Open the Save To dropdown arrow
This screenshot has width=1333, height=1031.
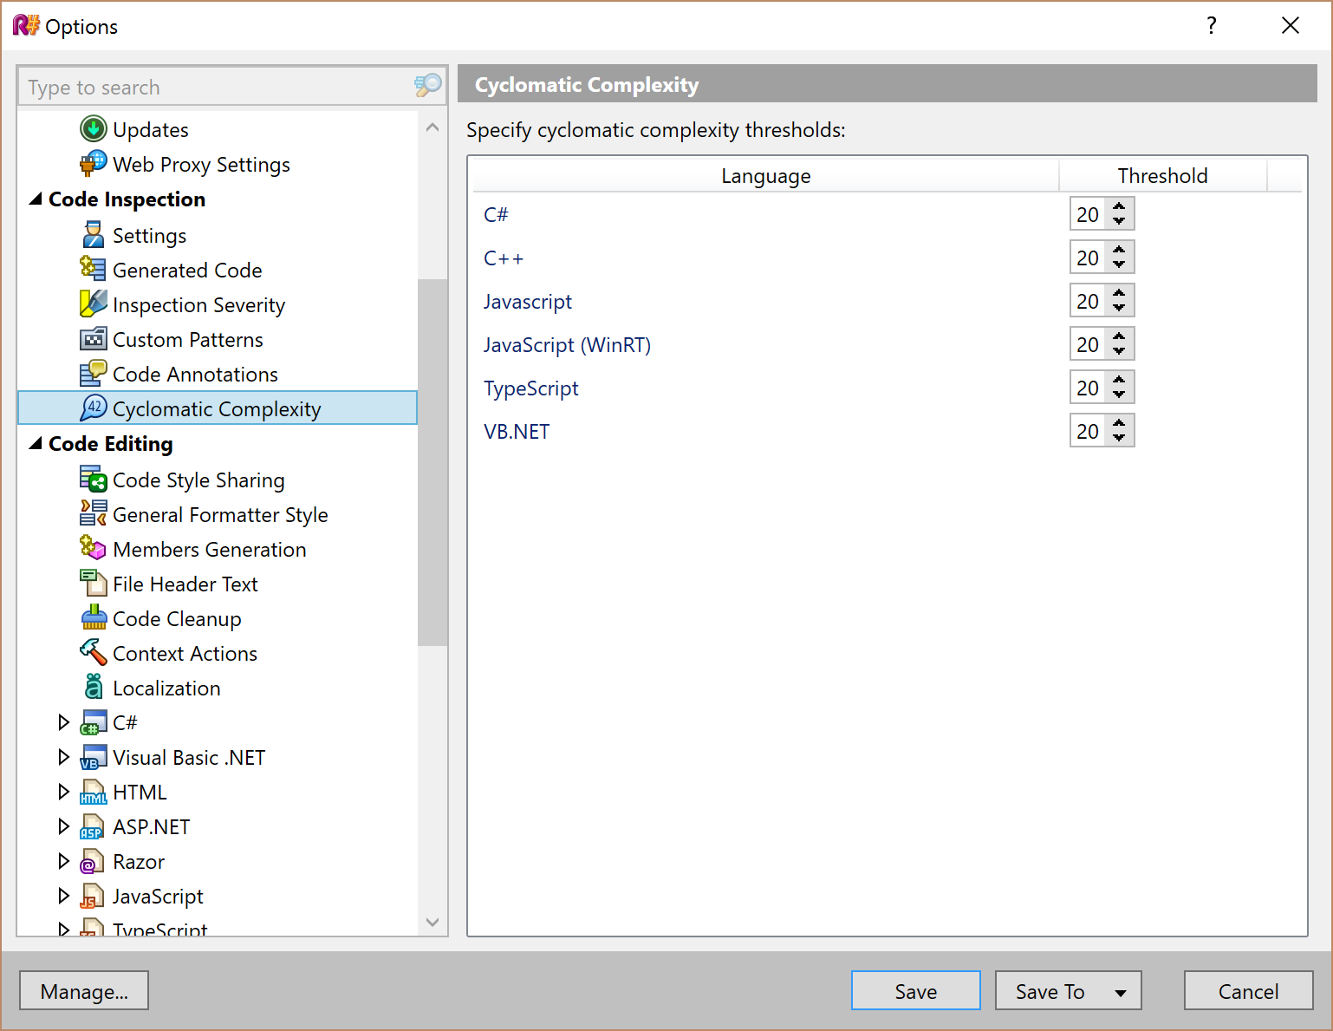coord(1121,993)
